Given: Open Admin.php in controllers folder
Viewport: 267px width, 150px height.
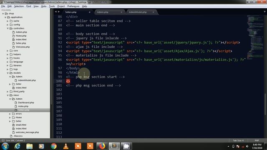Looking at the screenshot, I should tap(21, 32).
